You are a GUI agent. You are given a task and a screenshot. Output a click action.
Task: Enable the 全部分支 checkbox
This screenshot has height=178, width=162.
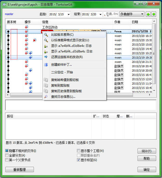point(7,155)
